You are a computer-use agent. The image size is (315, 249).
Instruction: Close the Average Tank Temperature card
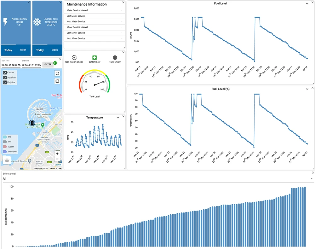(60, 2)
